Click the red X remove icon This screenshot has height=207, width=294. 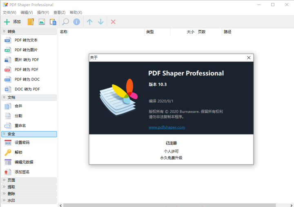[x=113, y=22]
